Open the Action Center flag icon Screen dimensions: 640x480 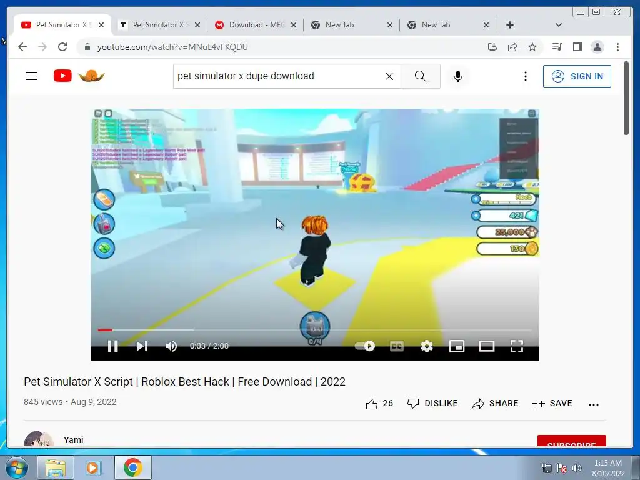point(562,468)
